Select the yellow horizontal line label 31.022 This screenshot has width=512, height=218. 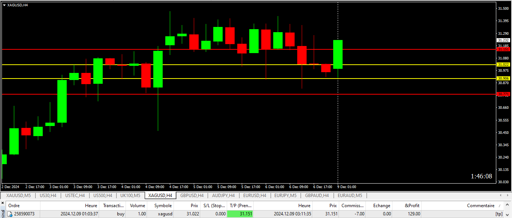point(503,65)
